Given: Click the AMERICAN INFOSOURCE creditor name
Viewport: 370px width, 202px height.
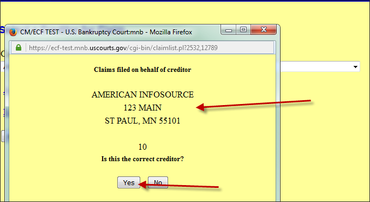Looking at the screenshot, I should pyautogui.click(x=142, y=95).
